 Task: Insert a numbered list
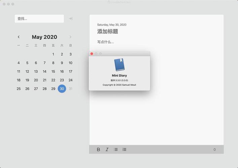click(x=125, y=150)
